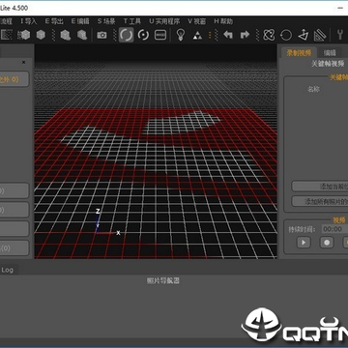Open the I 导入 menu
The height and width of the screenshot is (348, 348).
pyautogui.click(x=29, y=21)
